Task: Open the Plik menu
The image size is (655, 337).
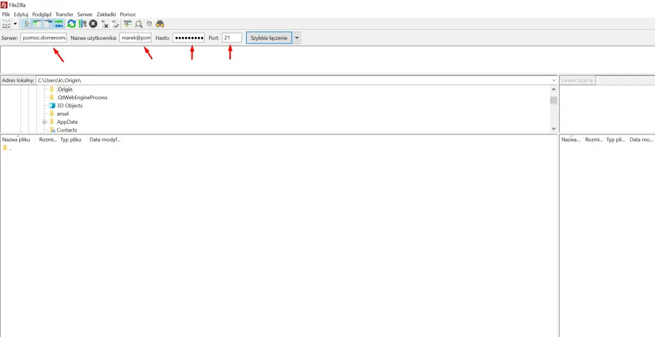Action: [6, 14]
